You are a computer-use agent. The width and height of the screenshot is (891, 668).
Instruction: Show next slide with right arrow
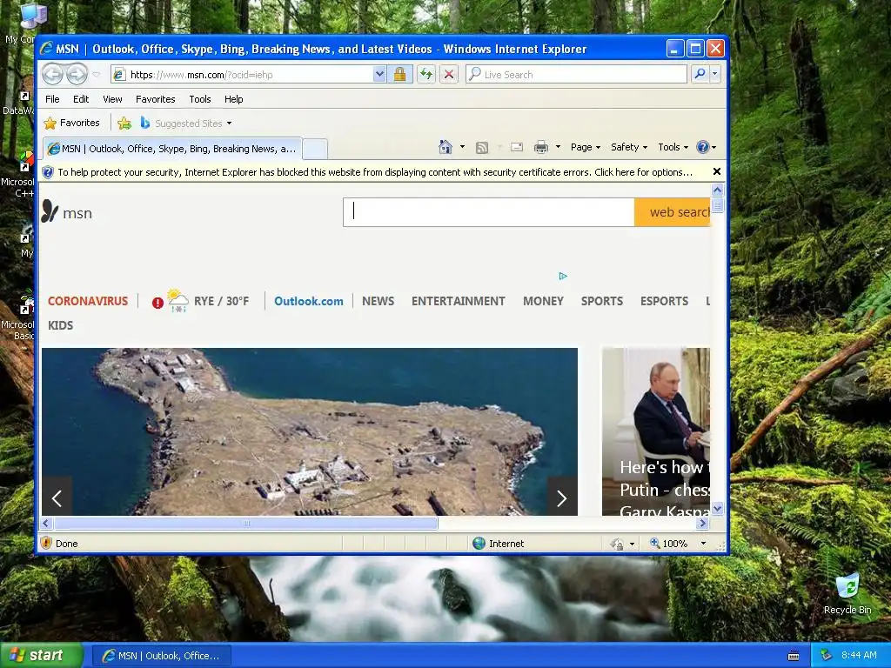562,498
